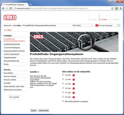Image resolution: width=124 pixels, height=115 pixels.
Task: Open a new tab button
Action: [x=30, y=5]
